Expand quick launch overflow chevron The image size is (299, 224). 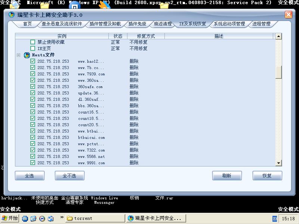click(62, 217)
